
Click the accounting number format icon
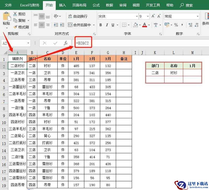[167, 25]
